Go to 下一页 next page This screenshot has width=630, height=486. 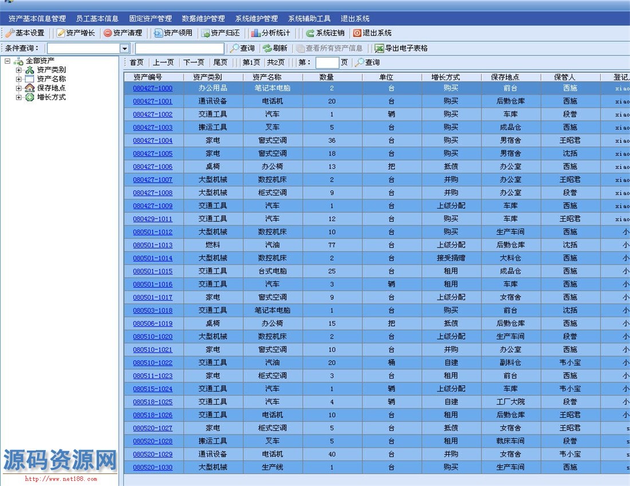point(194,62)
